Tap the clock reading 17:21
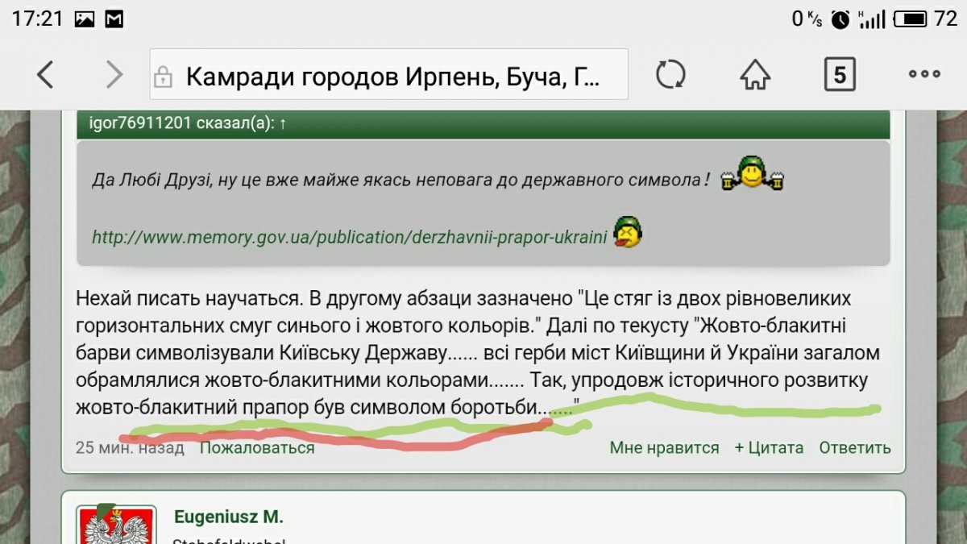The height and width of the screenshot is (544, 967). coord(37,19)
